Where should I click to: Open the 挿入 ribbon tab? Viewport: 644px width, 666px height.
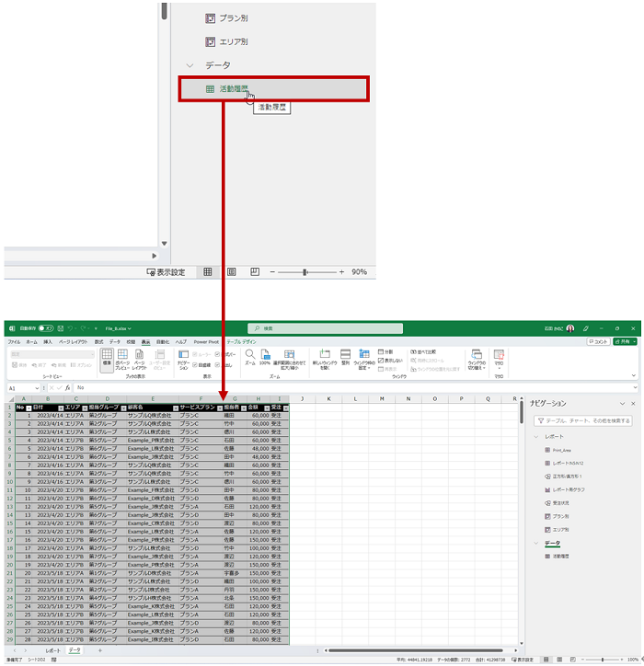coord(47,341)
